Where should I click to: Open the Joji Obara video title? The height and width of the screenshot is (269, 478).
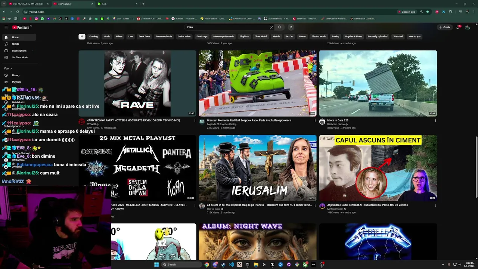click(x=367, y=205)
